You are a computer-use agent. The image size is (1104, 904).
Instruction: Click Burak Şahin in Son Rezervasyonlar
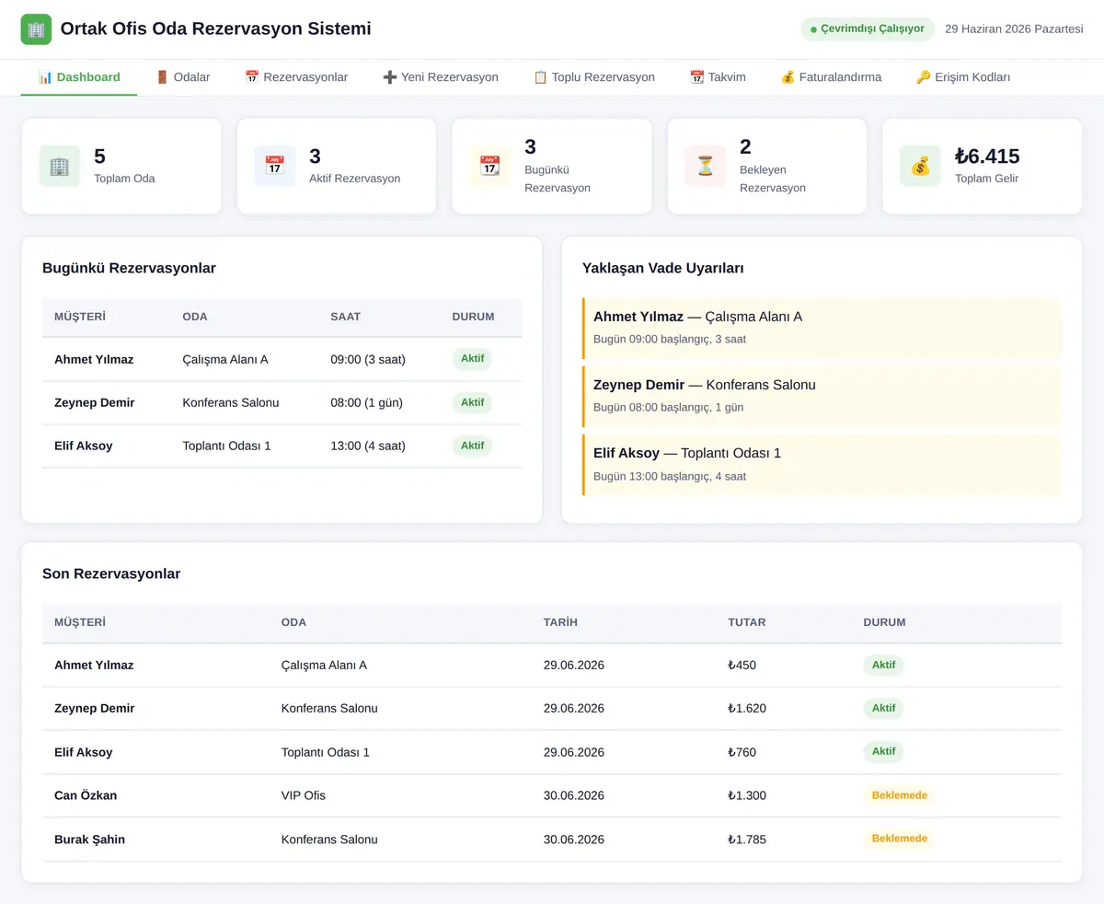click(89, 840)
